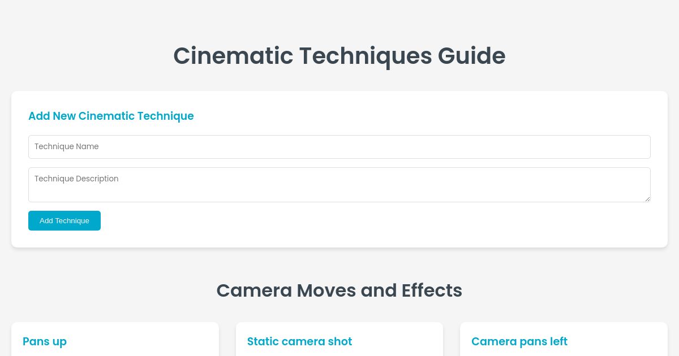Click the "Pans up" card title

click(x=45, y=341)
